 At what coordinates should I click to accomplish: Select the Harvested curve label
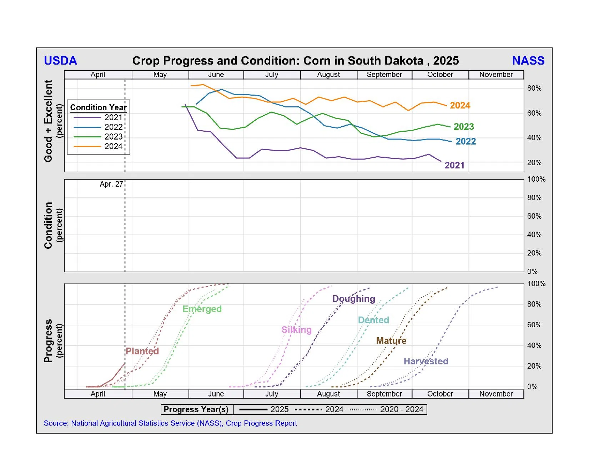point(426,361)
